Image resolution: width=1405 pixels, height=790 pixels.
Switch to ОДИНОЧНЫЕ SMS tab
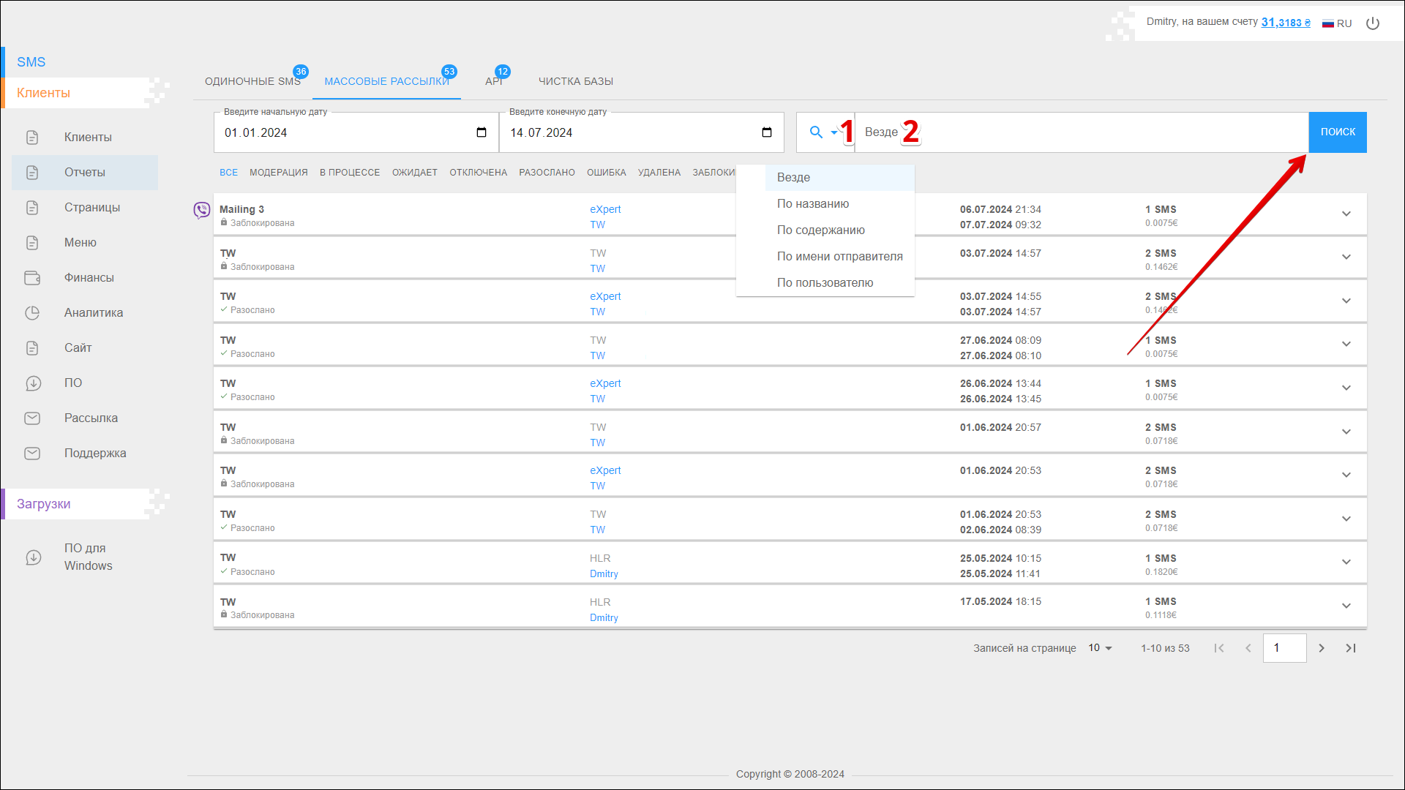coord(252,81)
